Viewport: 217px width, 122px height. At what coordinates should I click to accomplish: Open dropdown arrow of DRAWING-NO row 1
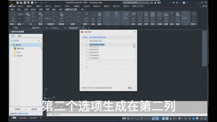click(134, 41)
